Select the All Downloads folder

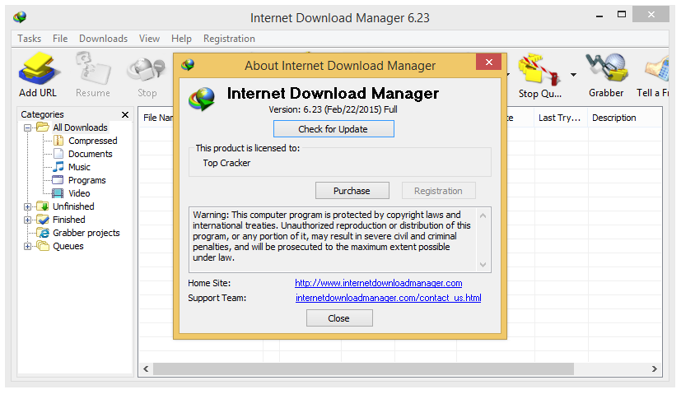(x=80, y=127)
